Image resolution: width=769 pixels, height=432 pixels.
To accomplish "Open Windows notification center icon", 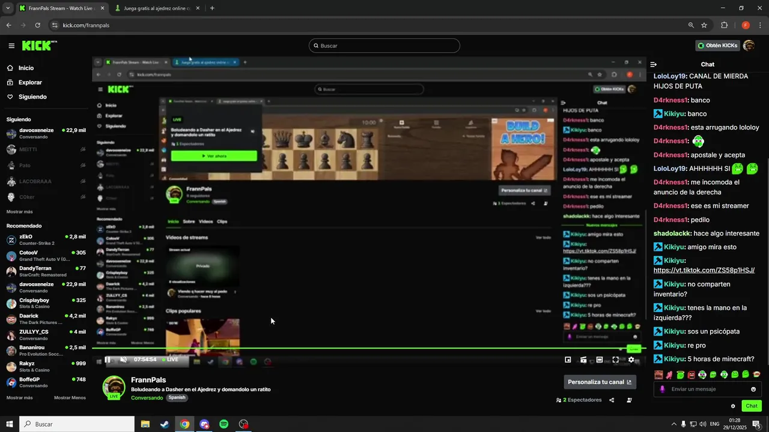I will tap(756, 424).
